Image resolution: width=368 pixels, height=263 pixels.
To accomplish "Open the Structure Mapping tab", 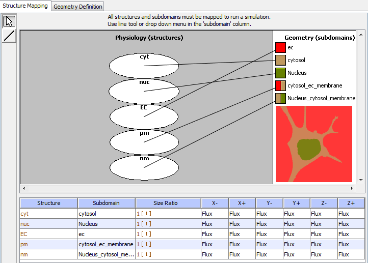I will click(25, 6).
